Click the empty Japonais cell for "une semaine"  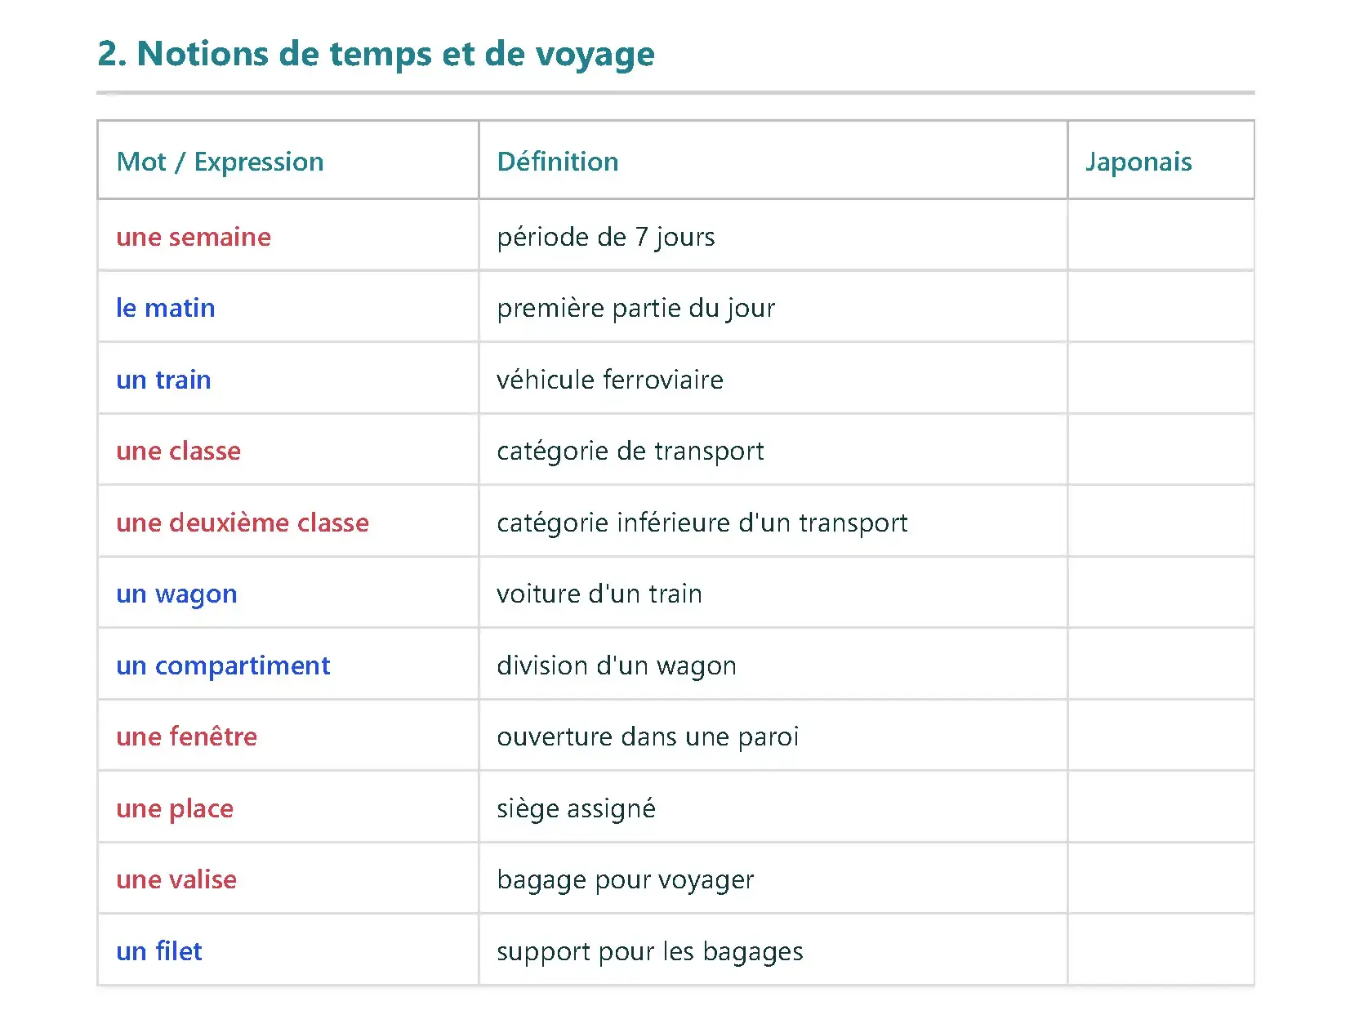click(1161, 237)
